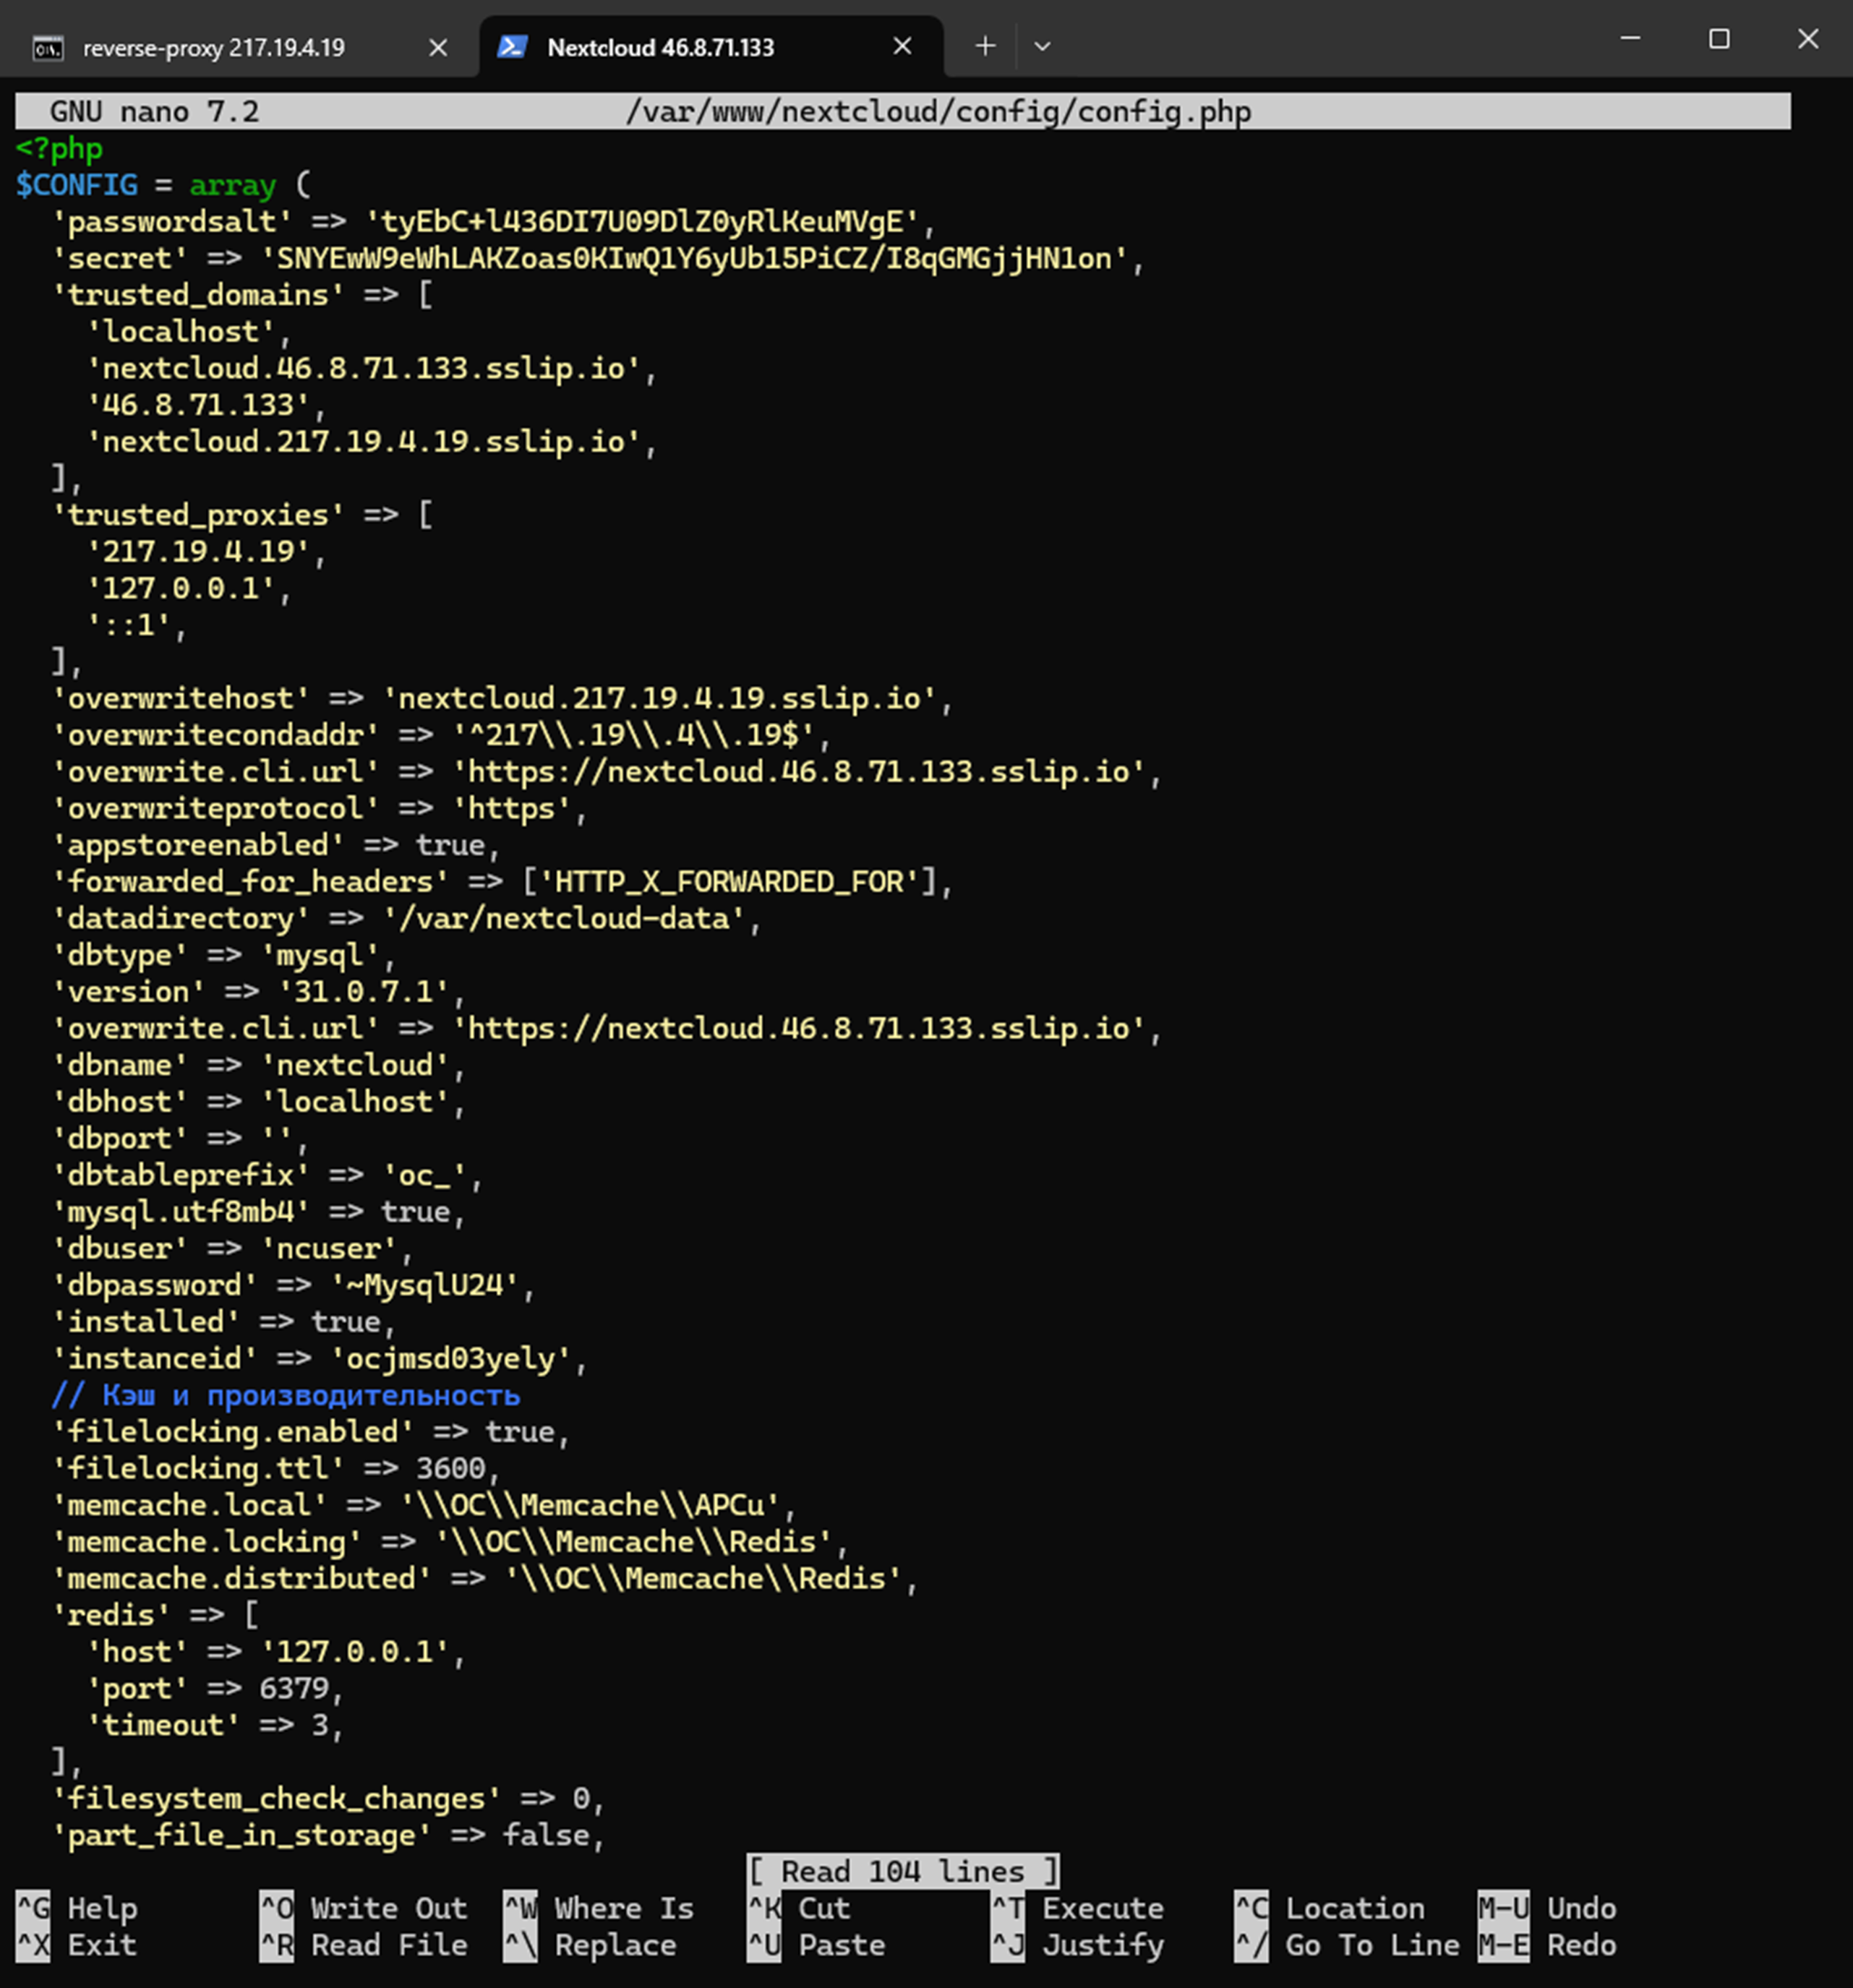Click the 'appstoreenabled' line

tap(276, 845)
